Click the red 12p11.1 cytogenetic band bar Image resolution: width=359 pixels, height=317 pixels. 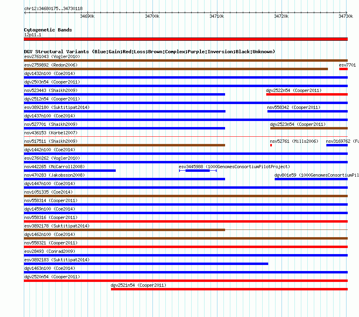click(186, 39)
